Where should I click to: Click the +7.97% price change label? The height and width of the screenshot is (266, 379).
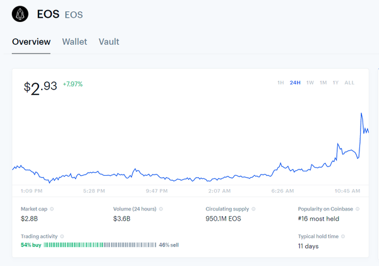coord(73,84)
